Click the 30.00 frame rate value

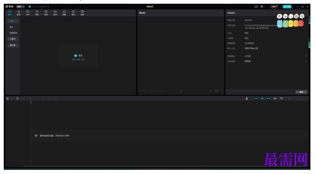pos(249,43)
